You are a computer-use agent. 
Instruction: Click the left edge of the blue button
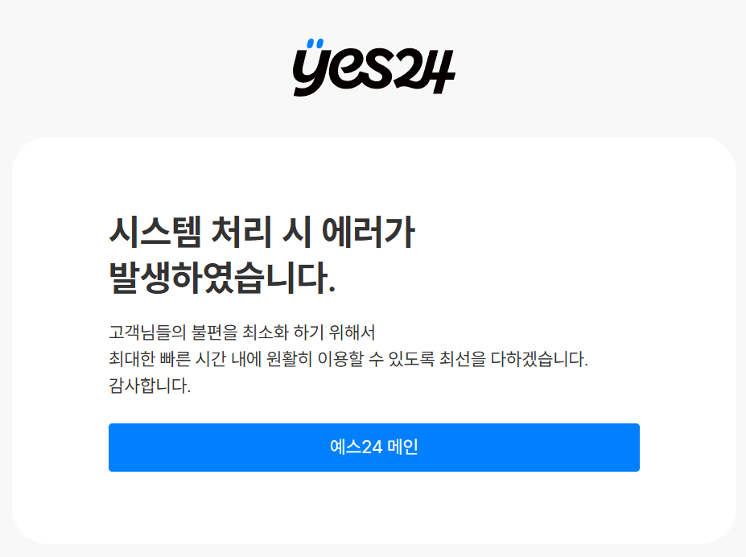click(113, 447)
